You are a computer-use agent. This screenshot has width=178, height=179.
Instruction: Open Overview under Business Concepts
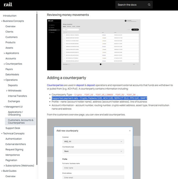coord(10,26)
